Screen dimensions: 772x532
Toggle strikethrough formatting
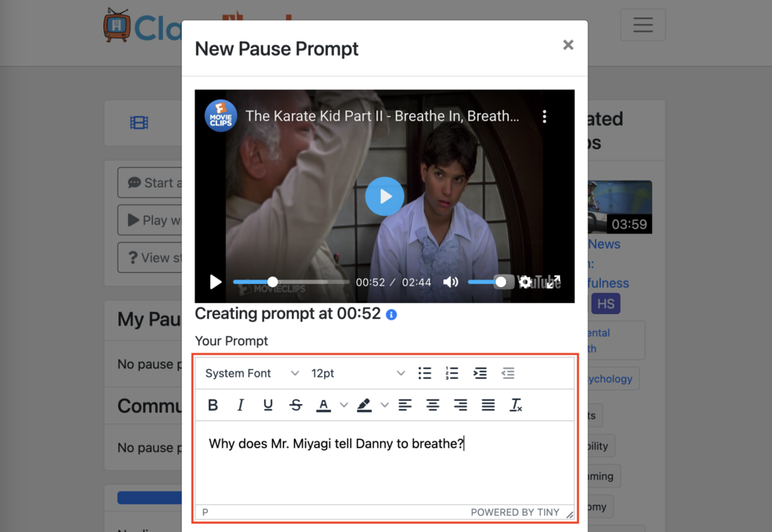click(x=296, y=405)
